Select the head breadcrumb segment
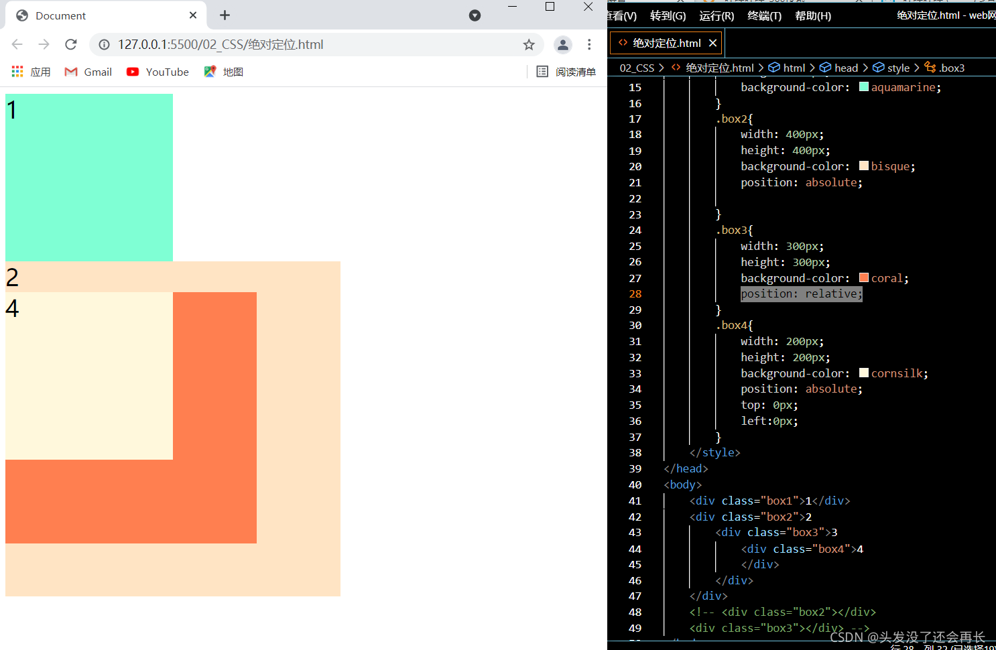 coord(839,68)
